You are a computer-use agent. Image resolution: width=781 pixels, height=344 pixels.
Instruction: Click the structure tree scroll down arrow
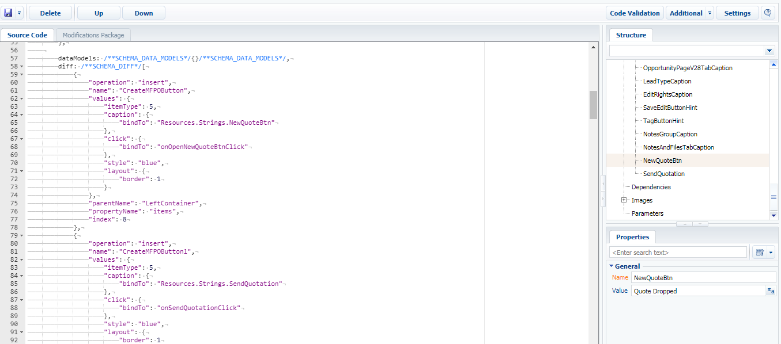(x=774, y=215)
